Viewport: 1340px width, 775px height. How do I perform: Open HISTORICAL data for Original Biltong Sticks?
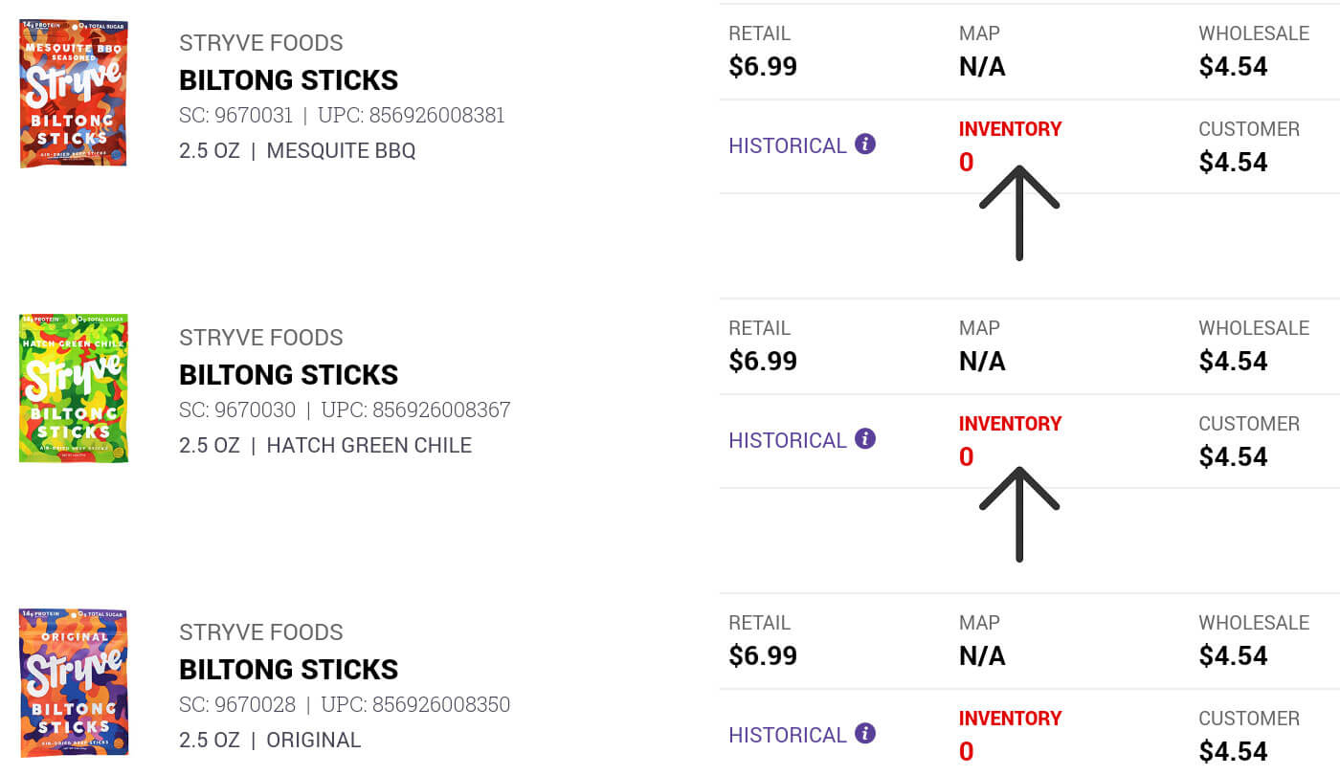tap(787, 734)
